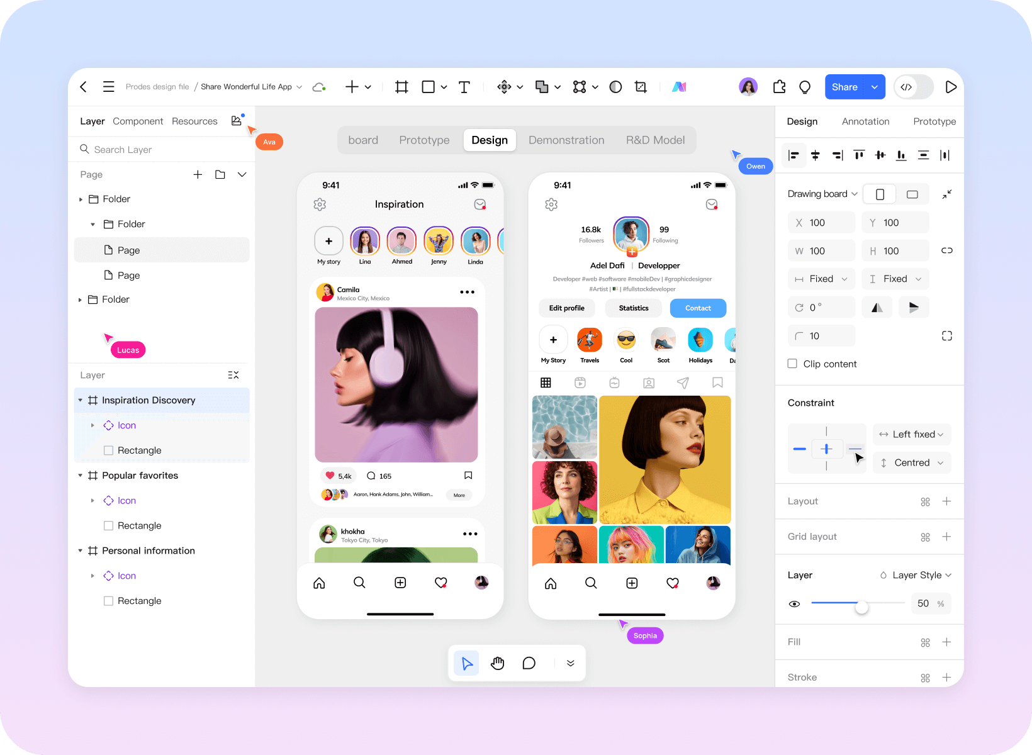This screenshot has width=1032, height=755.
Task: Toggle layer visibility eye icon
Action: point(794,604)
